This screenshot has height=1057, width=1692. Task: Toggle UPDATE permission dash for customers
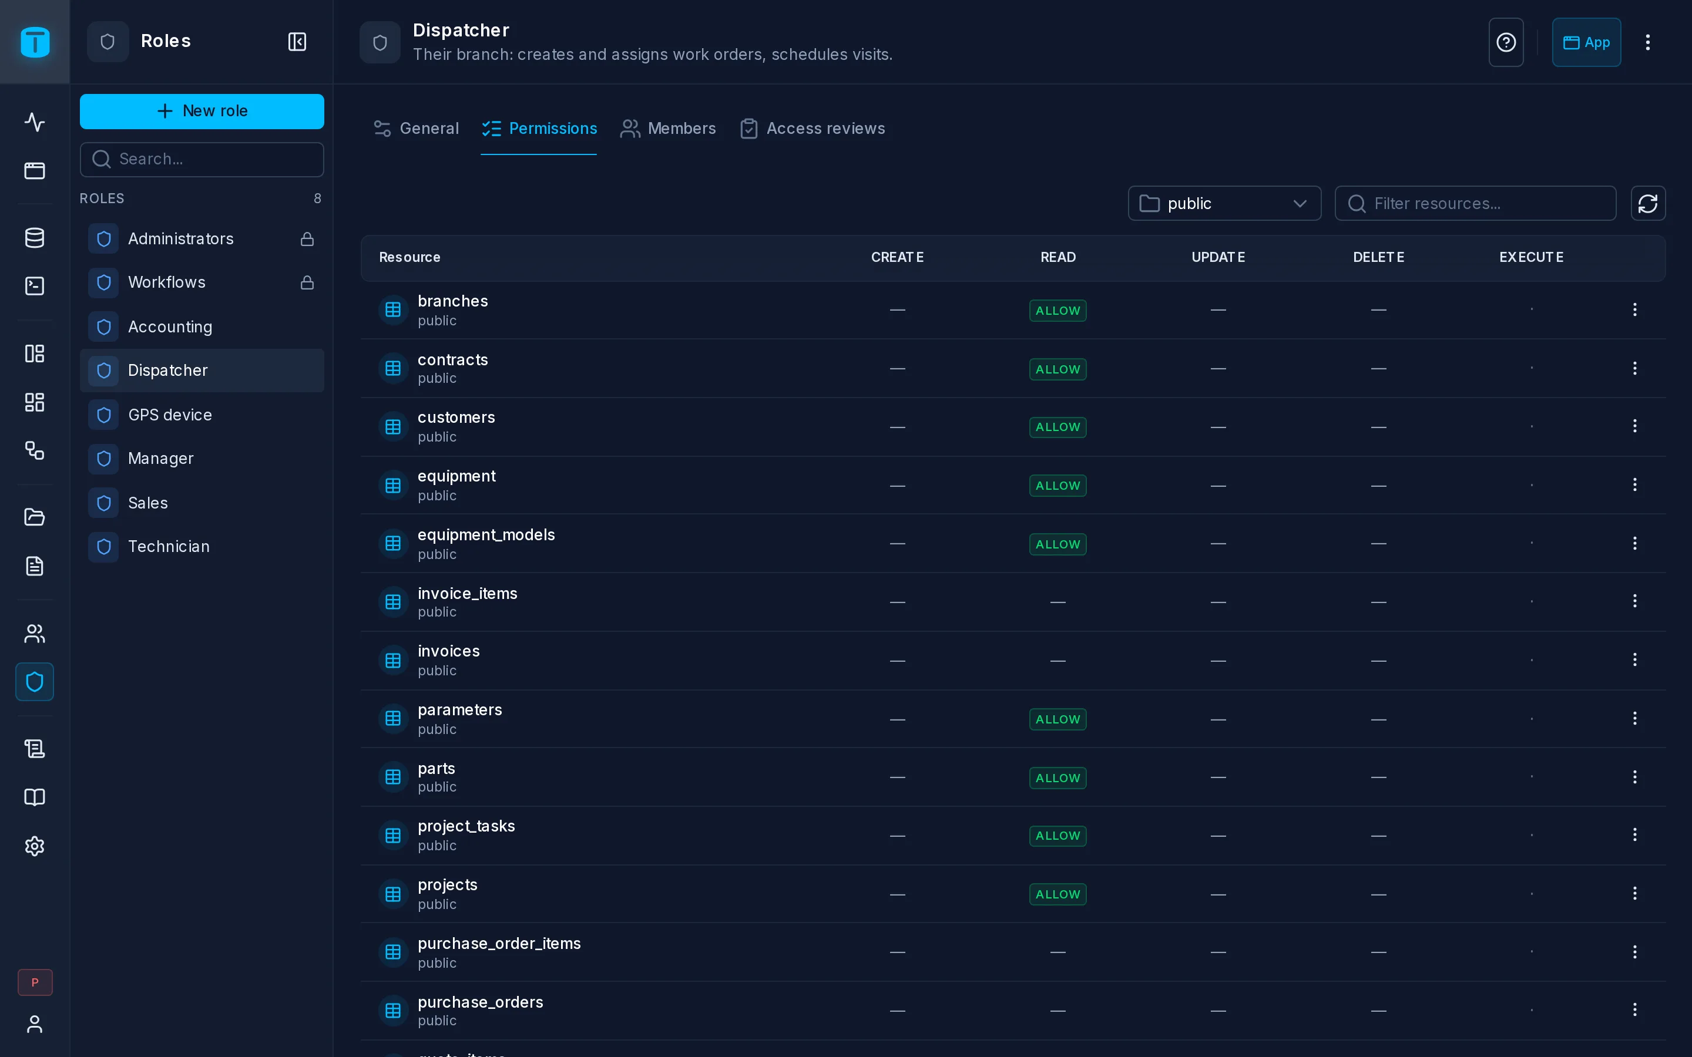coord(1218,427)
